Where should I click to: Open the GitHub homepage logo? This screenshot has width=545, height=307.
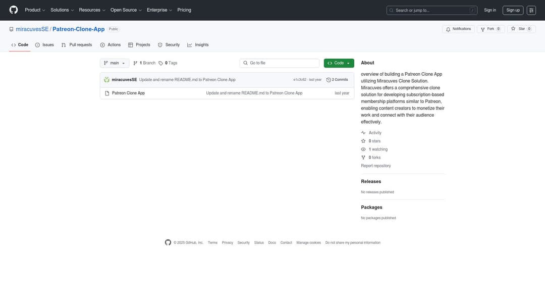coord(14,10)
